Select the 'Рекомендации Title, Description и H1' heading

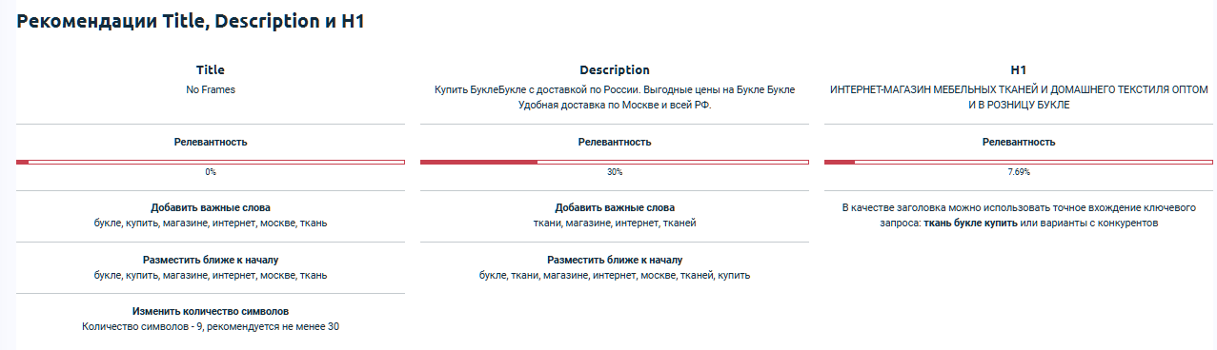tap(191, 22)
